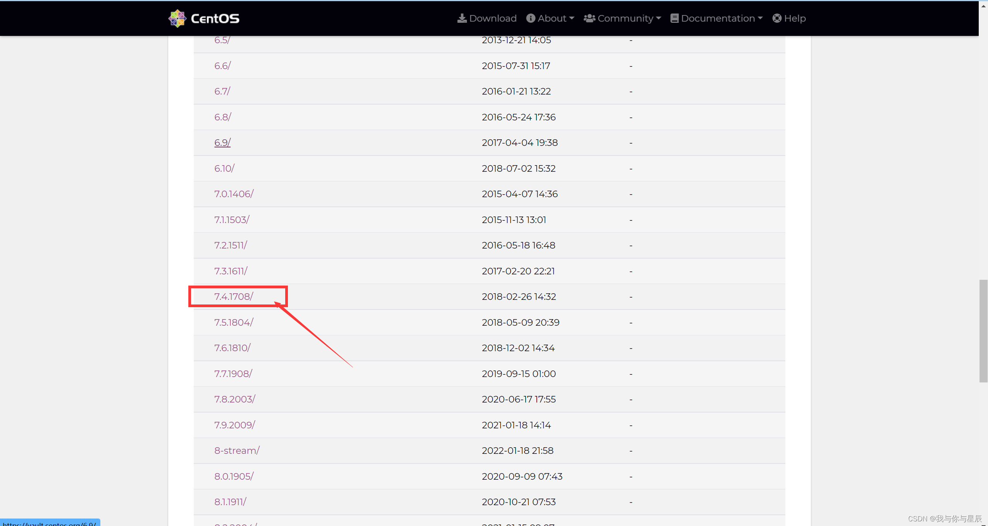Click the About info circle icon
The height and width of the screenshot is (526, 988).
[x=531, y=18]
